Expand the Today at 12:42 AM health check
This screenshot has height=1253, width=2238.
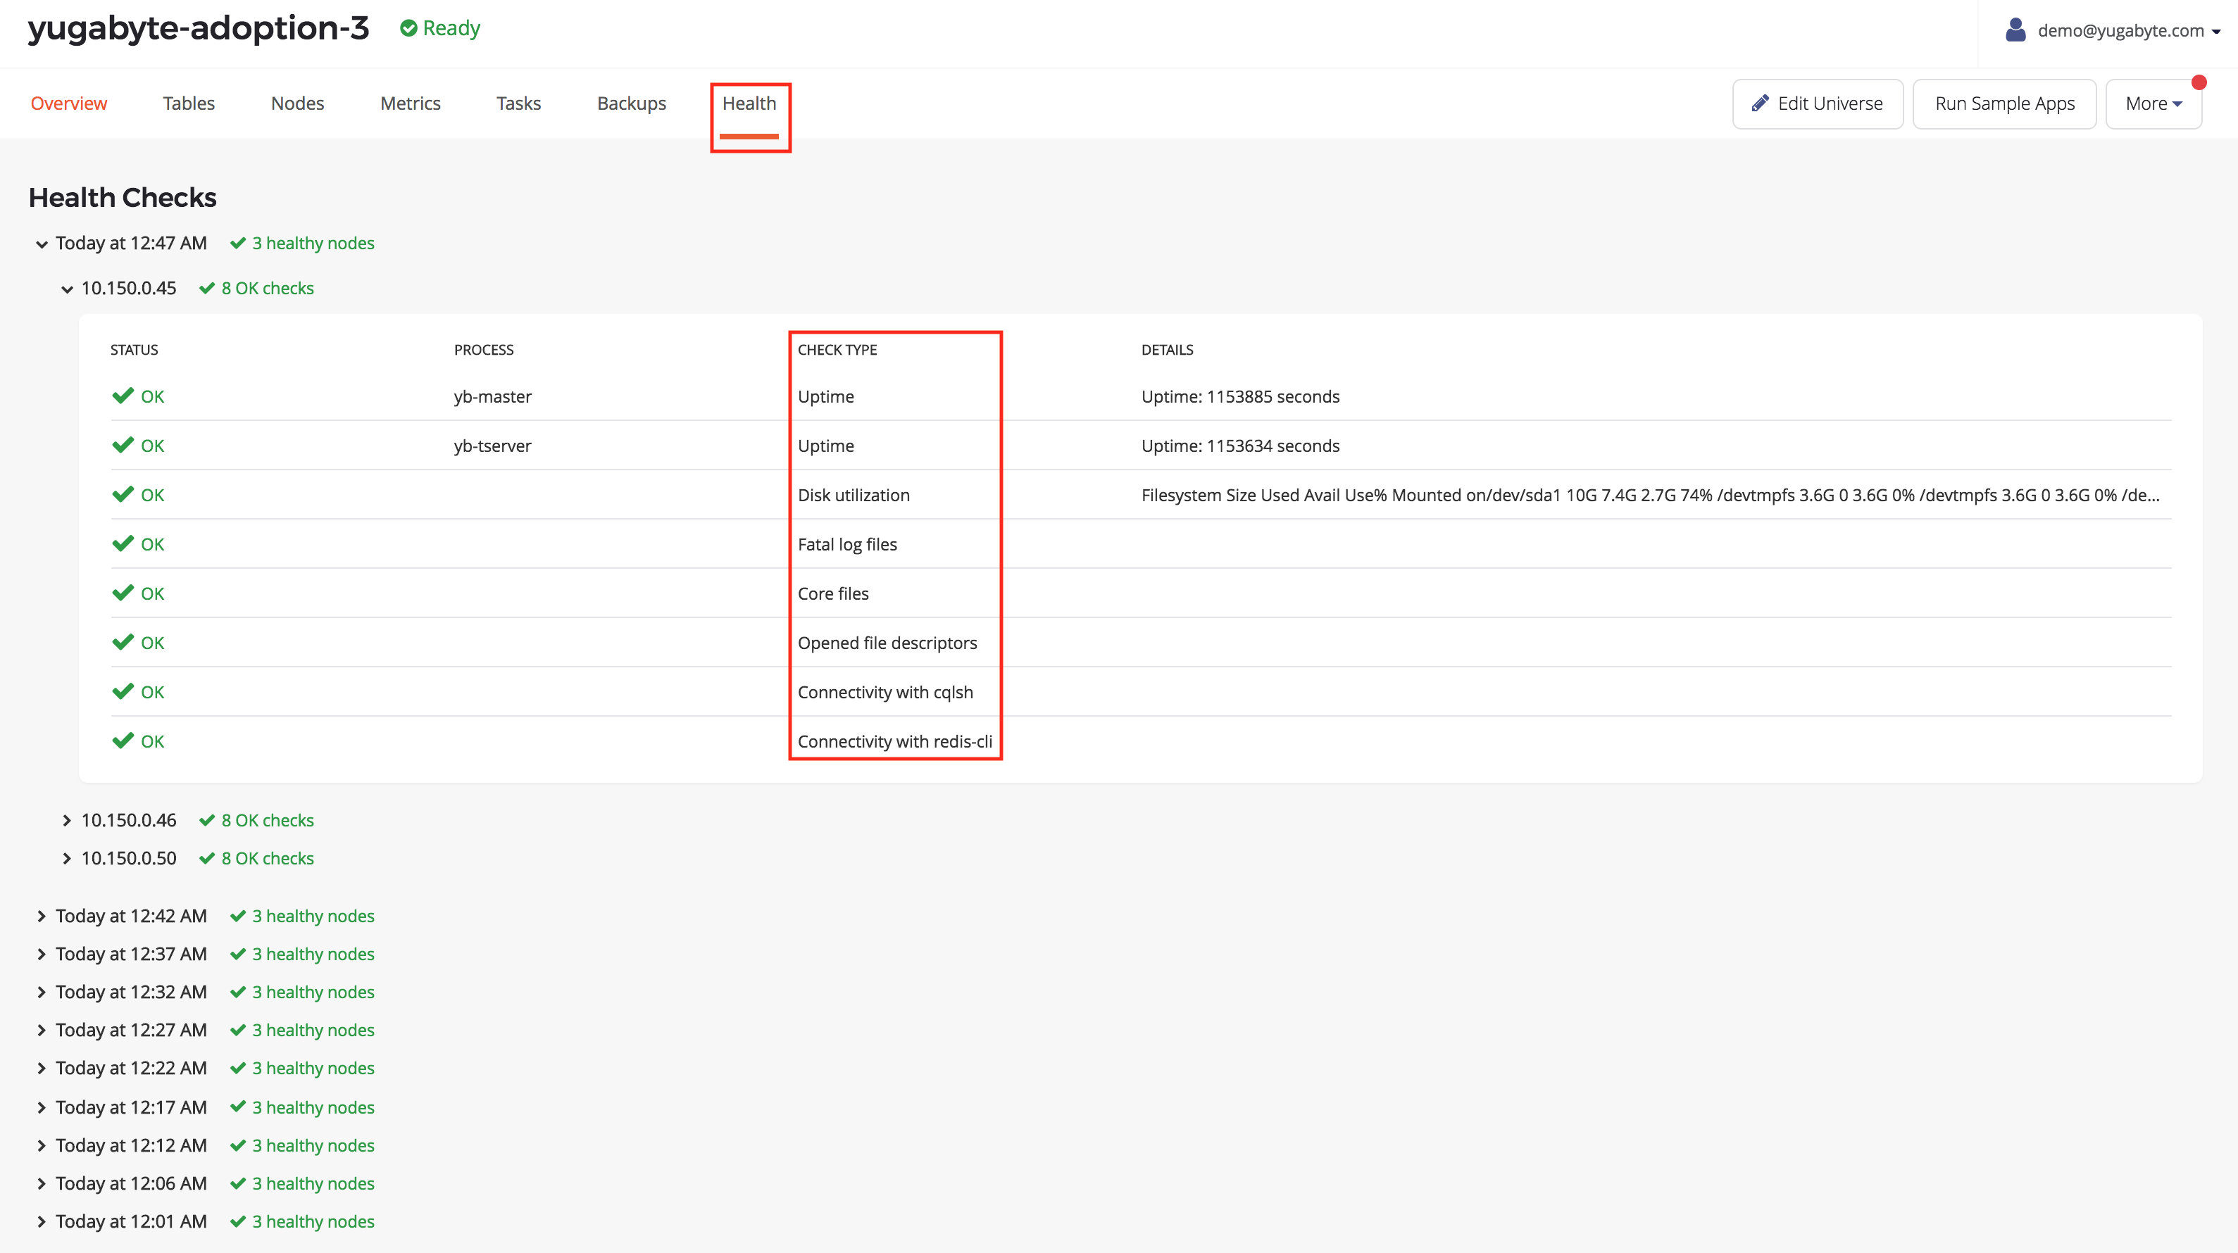(x=41, y=917)
